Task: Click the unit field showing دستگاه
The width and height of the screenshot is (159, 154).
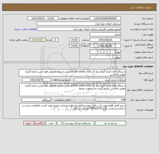Action: click(x=36, y=100)
